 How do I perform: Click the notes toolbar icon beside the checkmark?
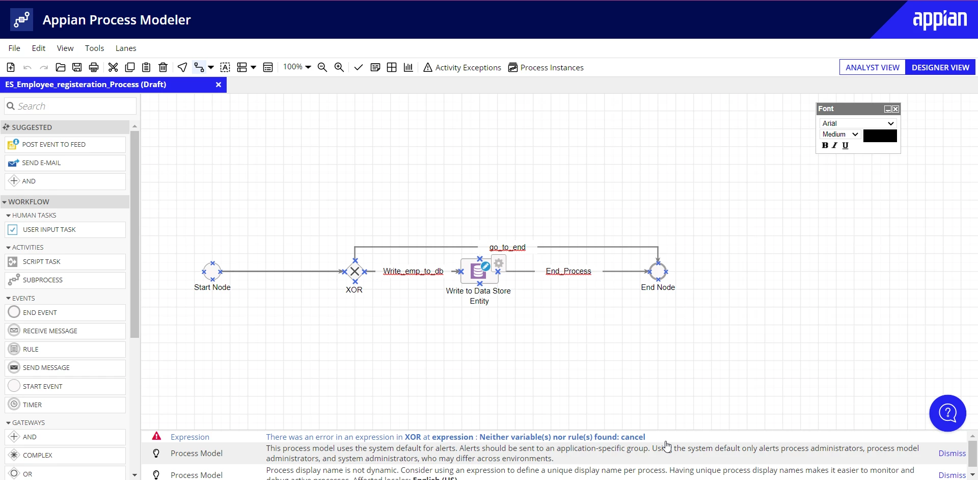click(375, 67)
